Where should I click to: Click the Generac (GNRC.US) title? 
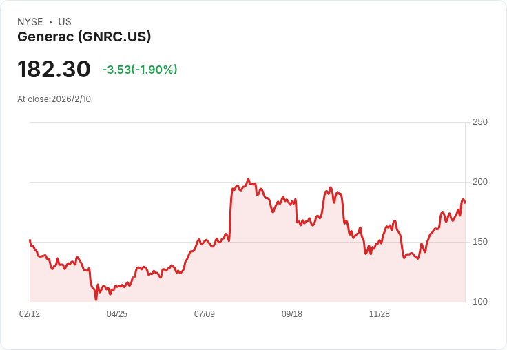click(x=84, y=37)
